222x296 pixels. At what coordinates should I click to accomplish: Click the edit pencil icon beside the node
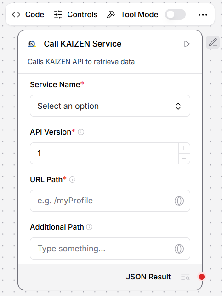213,42
